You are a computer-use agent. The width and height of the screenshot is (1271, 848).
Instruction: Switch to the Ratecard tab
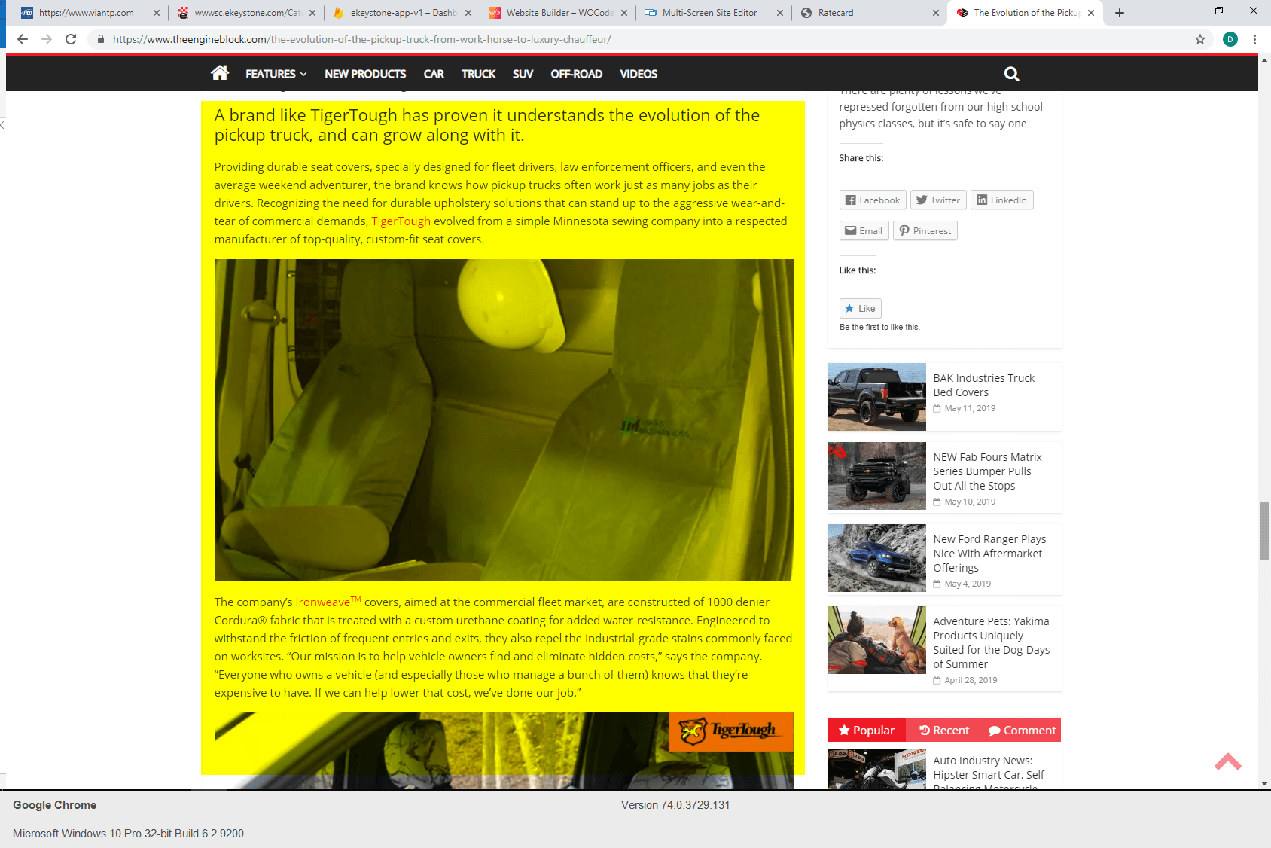(x=869, y=13)
